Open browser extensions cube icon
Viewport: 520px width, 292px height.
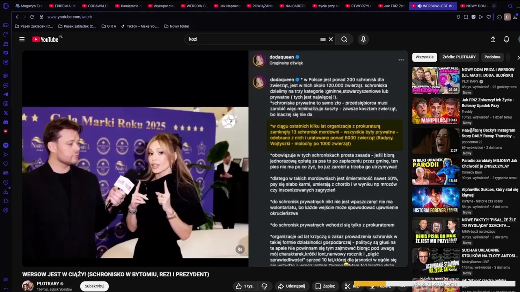point(500,17)
